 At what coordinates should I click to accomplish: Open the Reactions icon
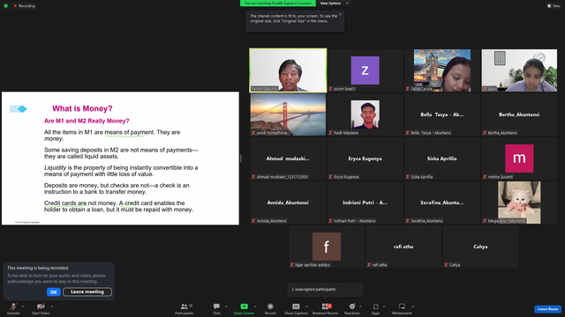pyautogui.click(x=352, y=306)
